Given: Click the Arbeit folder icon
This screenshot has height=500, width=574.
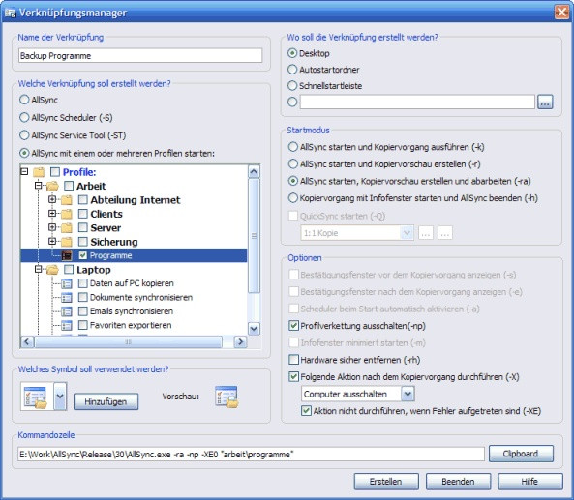Looking at the screenshot, I should (x=52, y=186).
